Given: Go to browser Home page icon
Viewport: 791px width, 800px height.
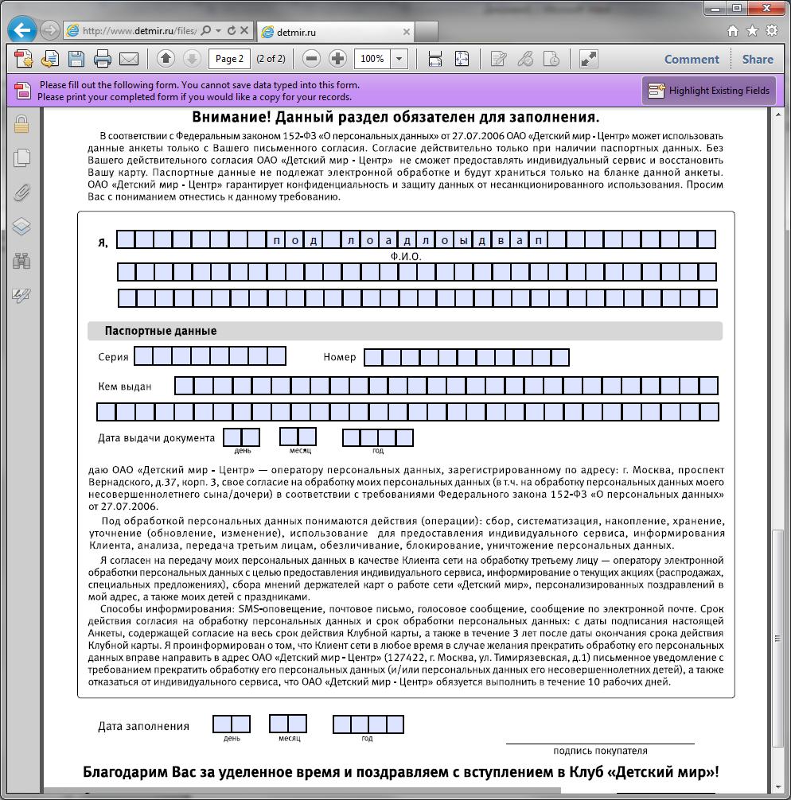Looking at the screenshot, I should point(733,30).
